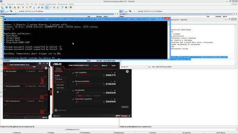Click the Memory Clock(MHz) slider track
This screenshot has width=238, height=134.
[x=90, y=84]
